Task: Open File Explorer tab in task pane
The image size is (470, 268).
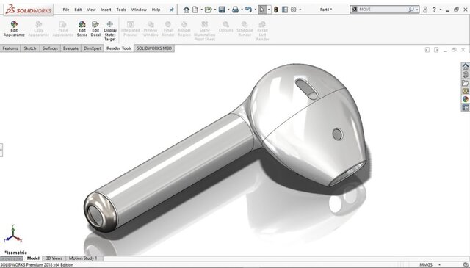Action: coord(465,83)
